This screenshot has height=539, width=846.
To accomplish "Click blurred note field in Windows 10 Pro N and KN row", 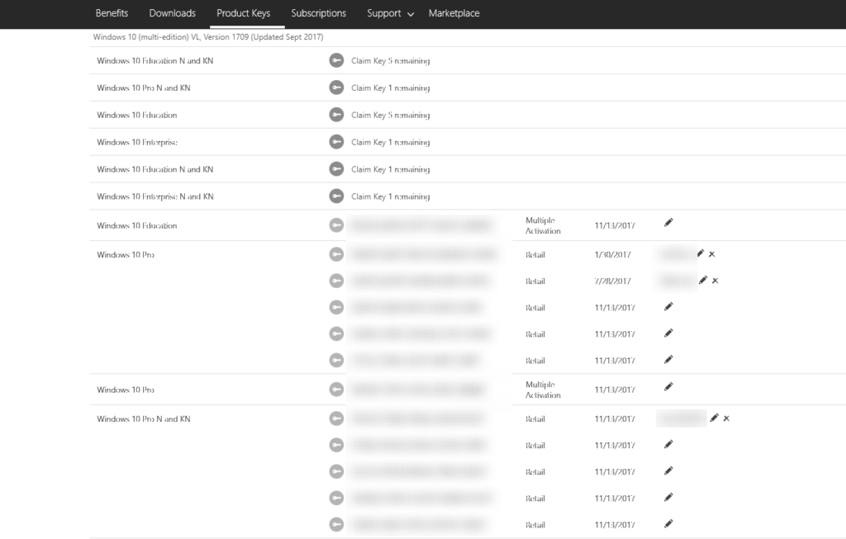I will (682, 418).
